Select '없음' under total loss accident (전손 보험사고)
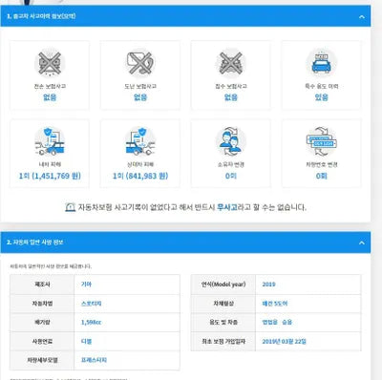The width and height of the screenshot is (382, 380). click(x=50, y=97)
